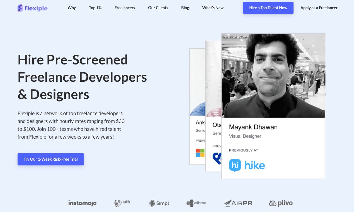
Task: Open Our Clients page
Action: (x=158, y=8)
